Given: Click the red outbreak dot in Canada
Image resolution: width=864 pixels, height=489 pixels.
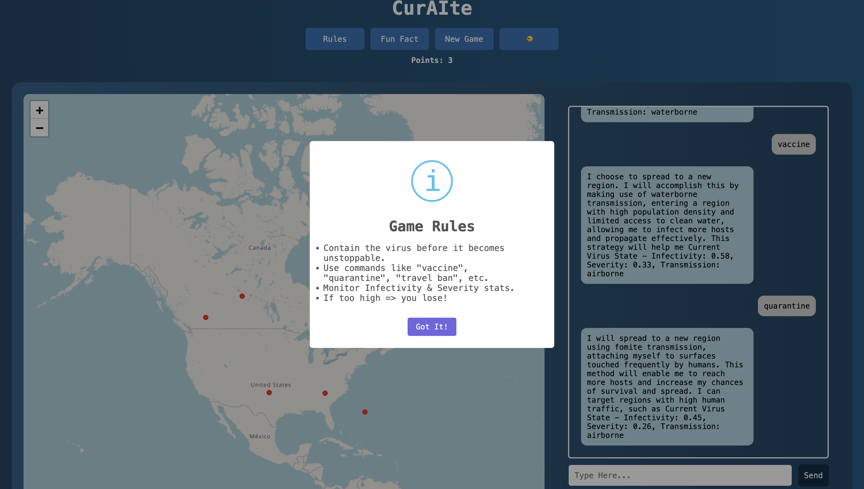Looking at the screenshot, I should (242, 296).
